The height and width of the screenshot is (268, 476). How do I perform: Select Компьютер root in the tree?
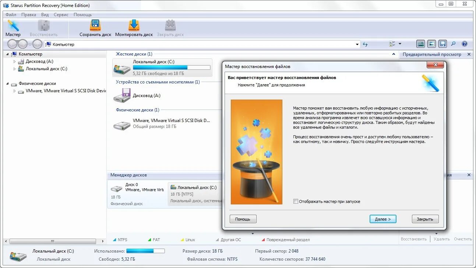[x=31, y=54]
